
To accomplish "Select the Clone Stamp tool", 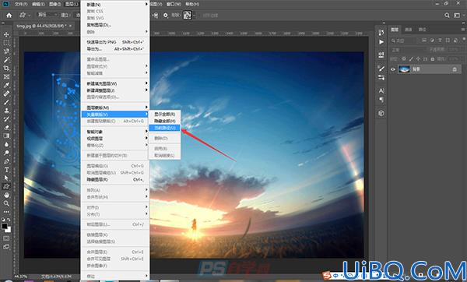I will 6,111.
